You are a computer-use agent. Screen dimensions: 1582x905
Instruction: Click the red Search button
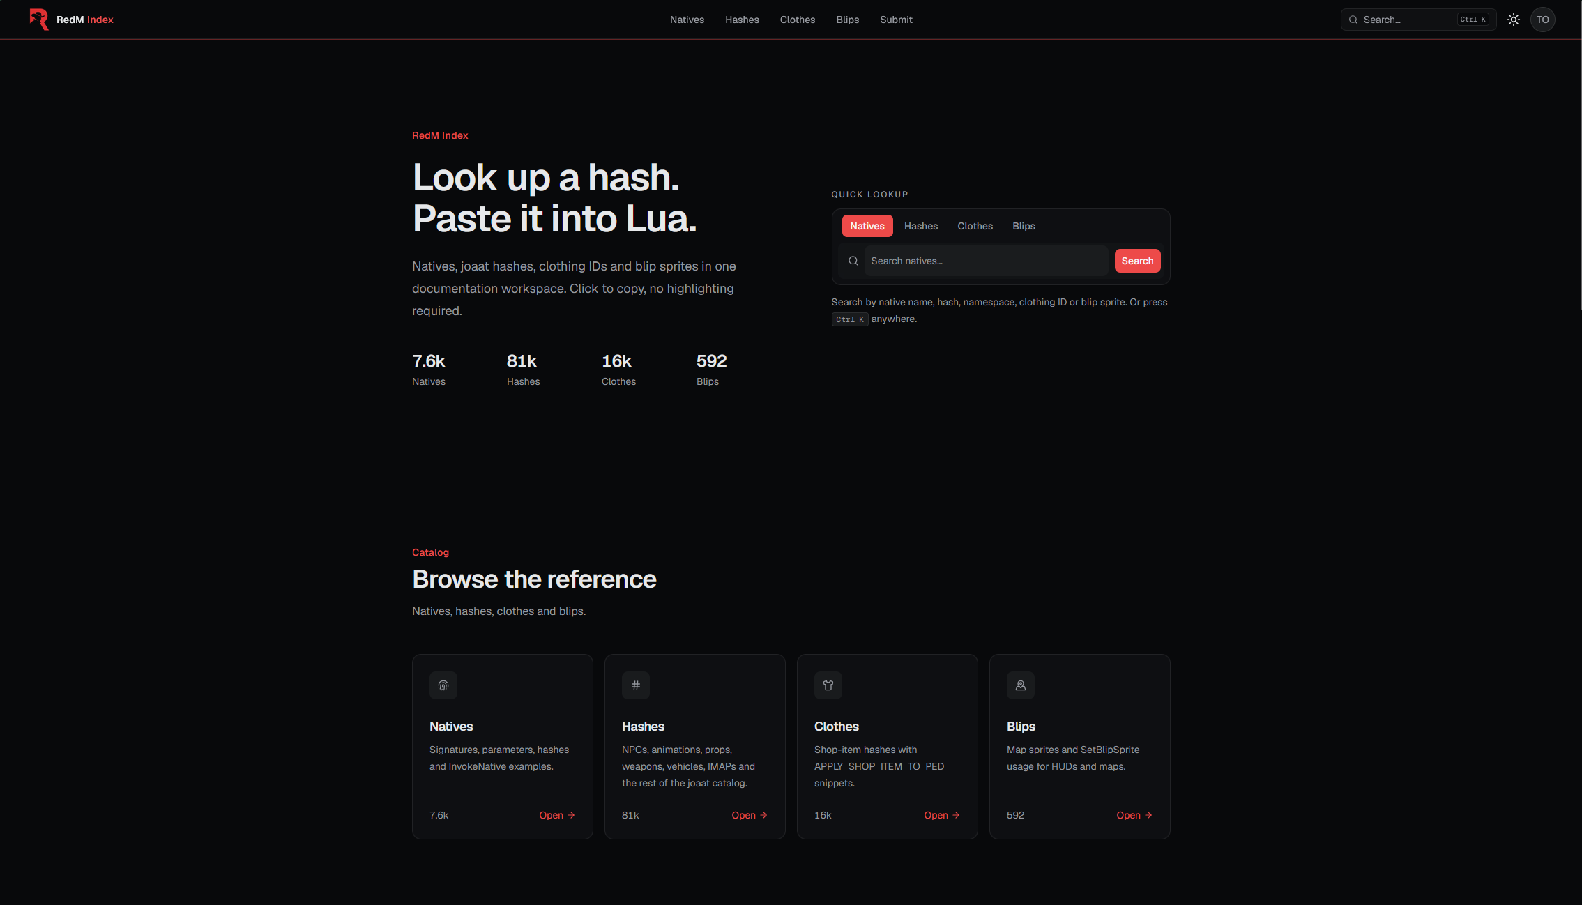[x=1137, y=261]
